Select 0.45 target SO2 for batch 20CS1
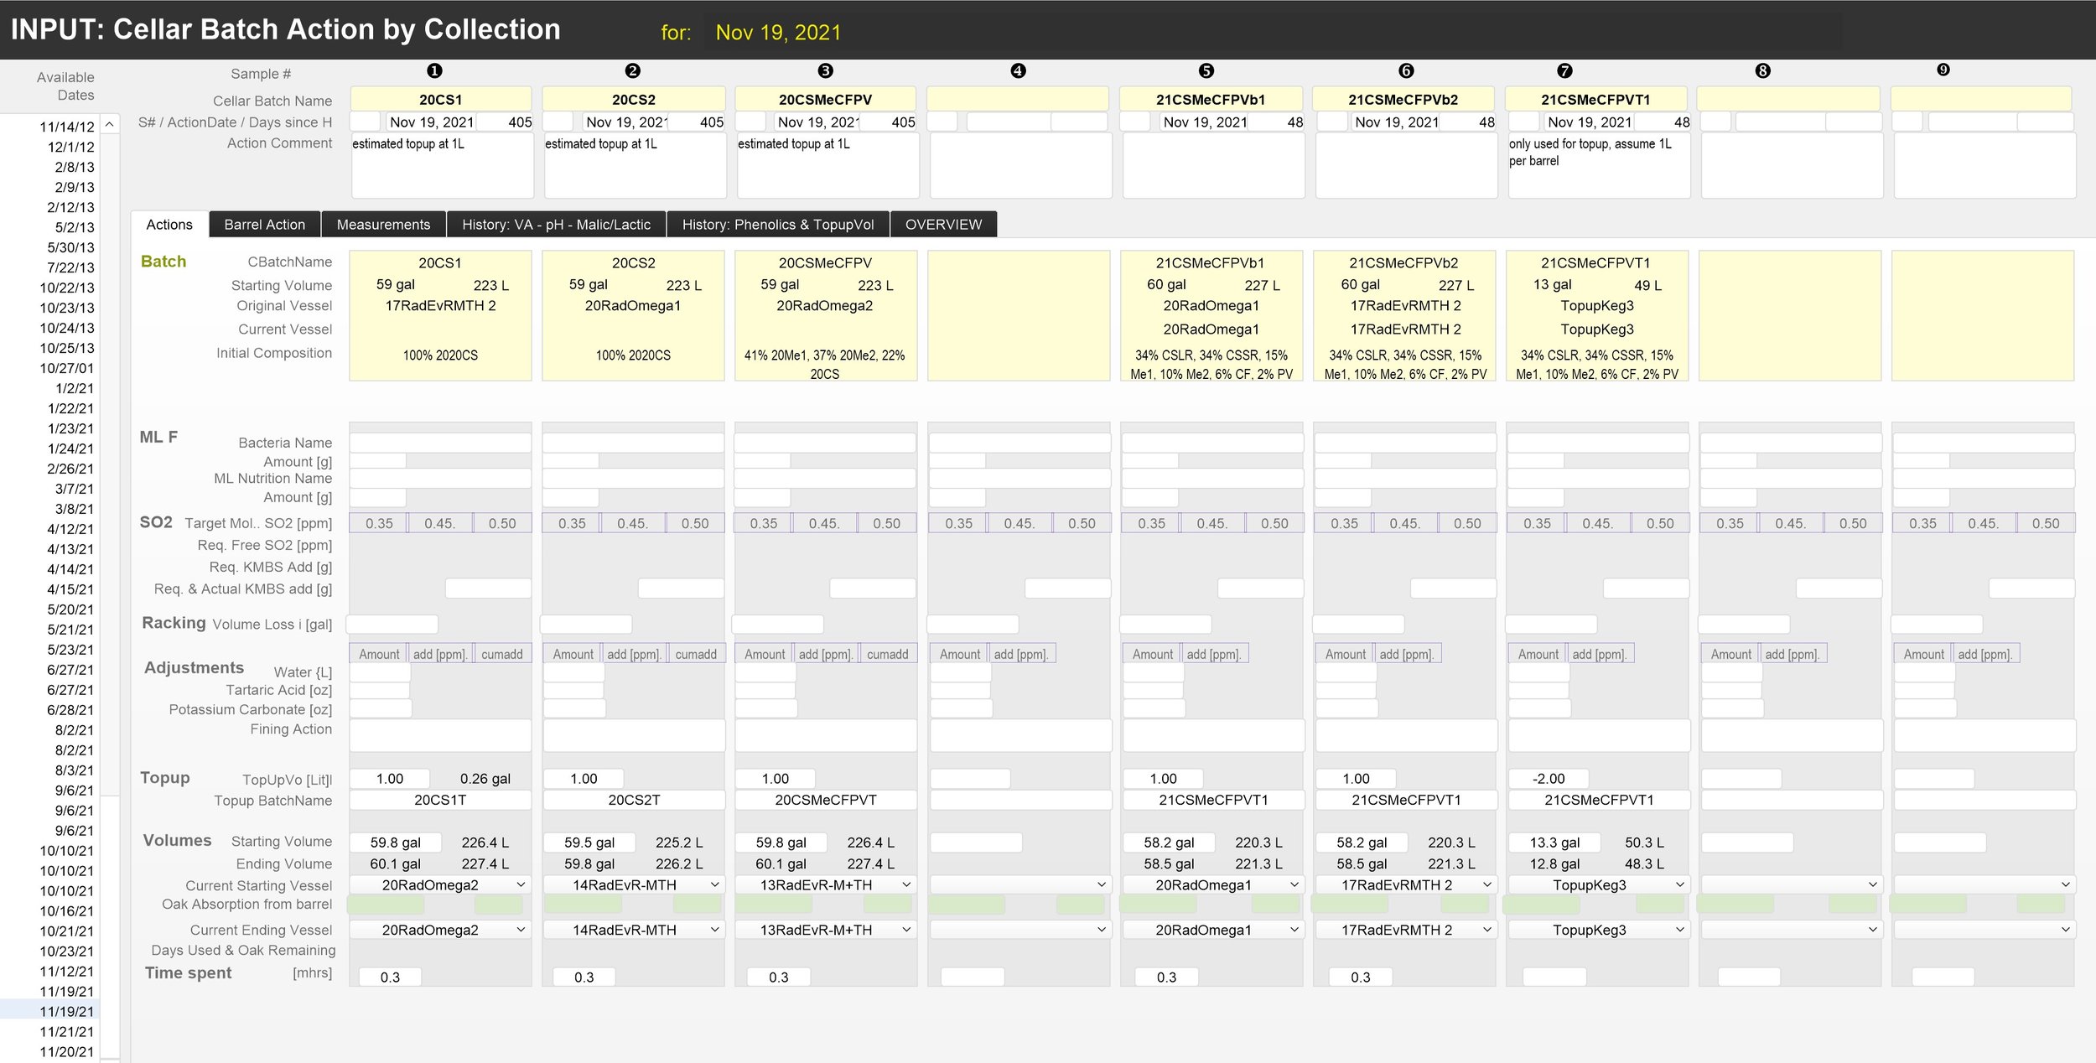This screenshot has width=2096, height=1063. [439, 523]
